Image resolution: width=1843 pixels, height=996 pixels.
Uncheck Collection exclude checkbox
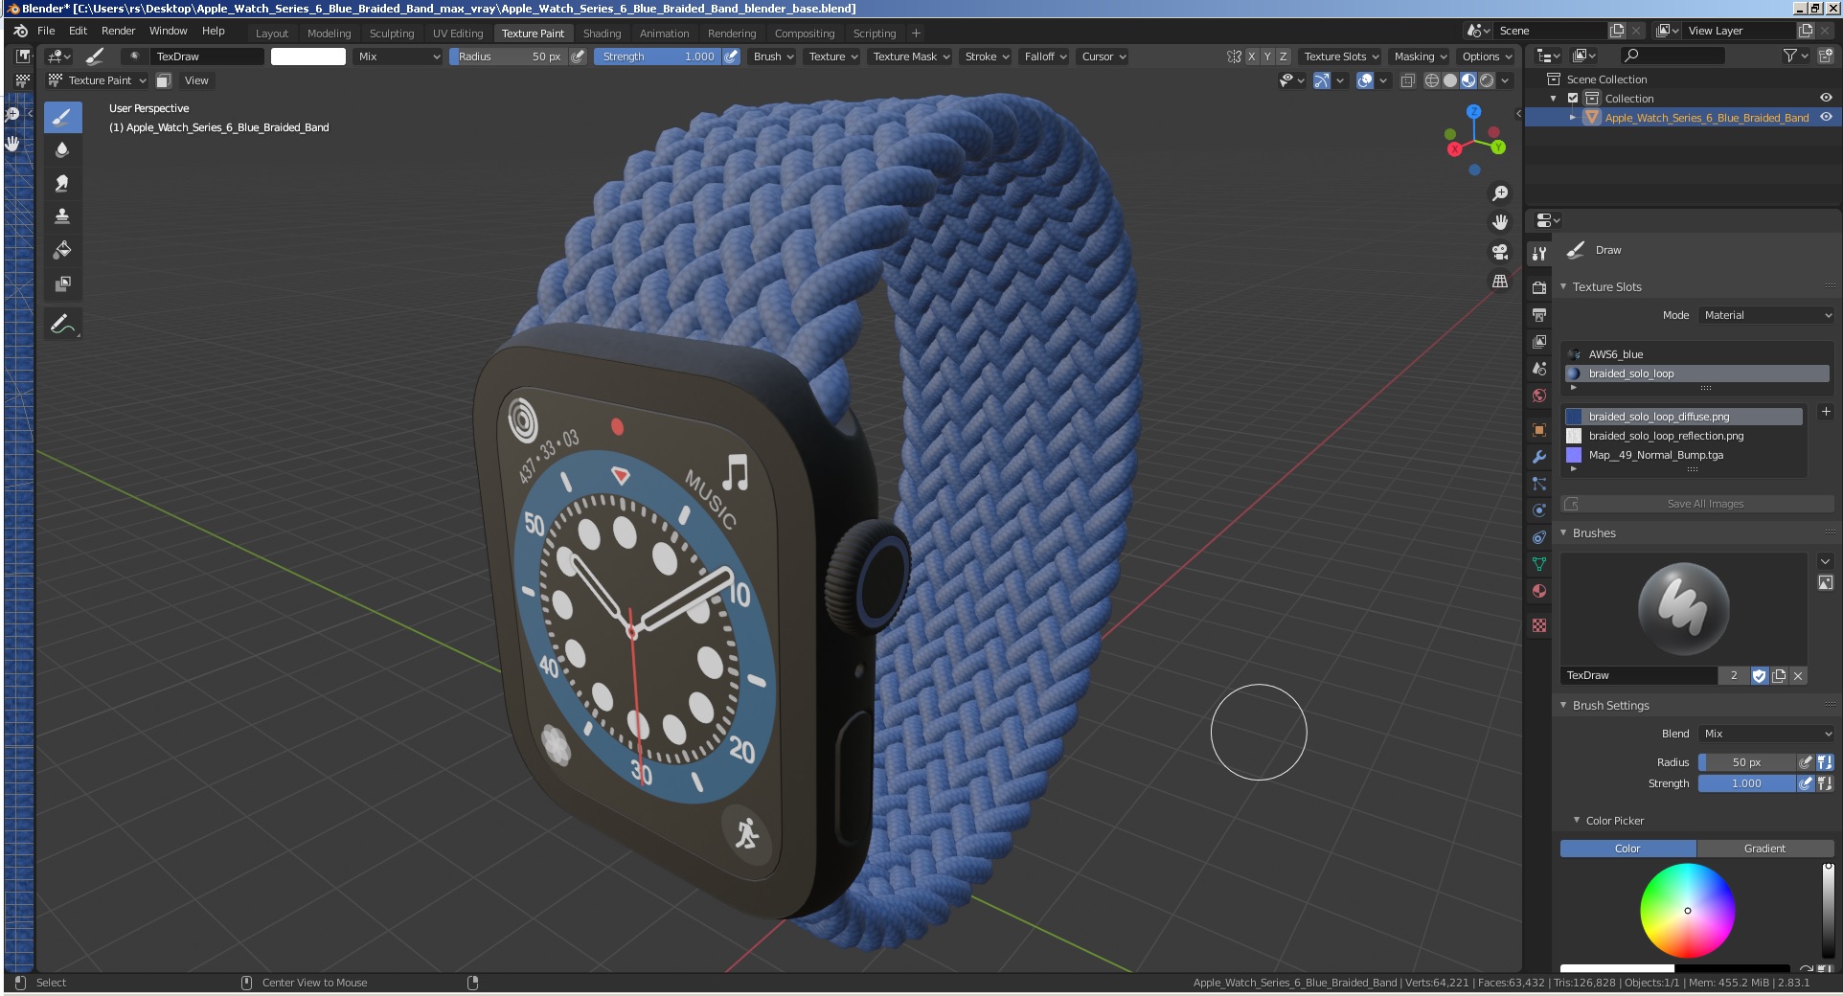point(1573,99)
